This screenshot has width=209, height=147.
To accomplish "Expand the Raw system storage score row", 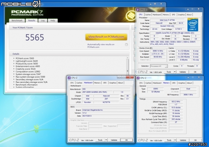I will coord(14,77).
